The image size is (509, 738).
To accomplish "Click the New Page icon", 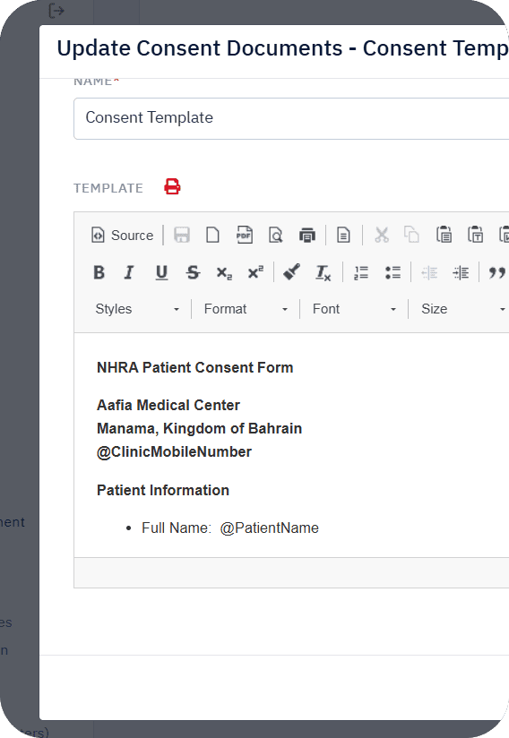I will point(212,235).
